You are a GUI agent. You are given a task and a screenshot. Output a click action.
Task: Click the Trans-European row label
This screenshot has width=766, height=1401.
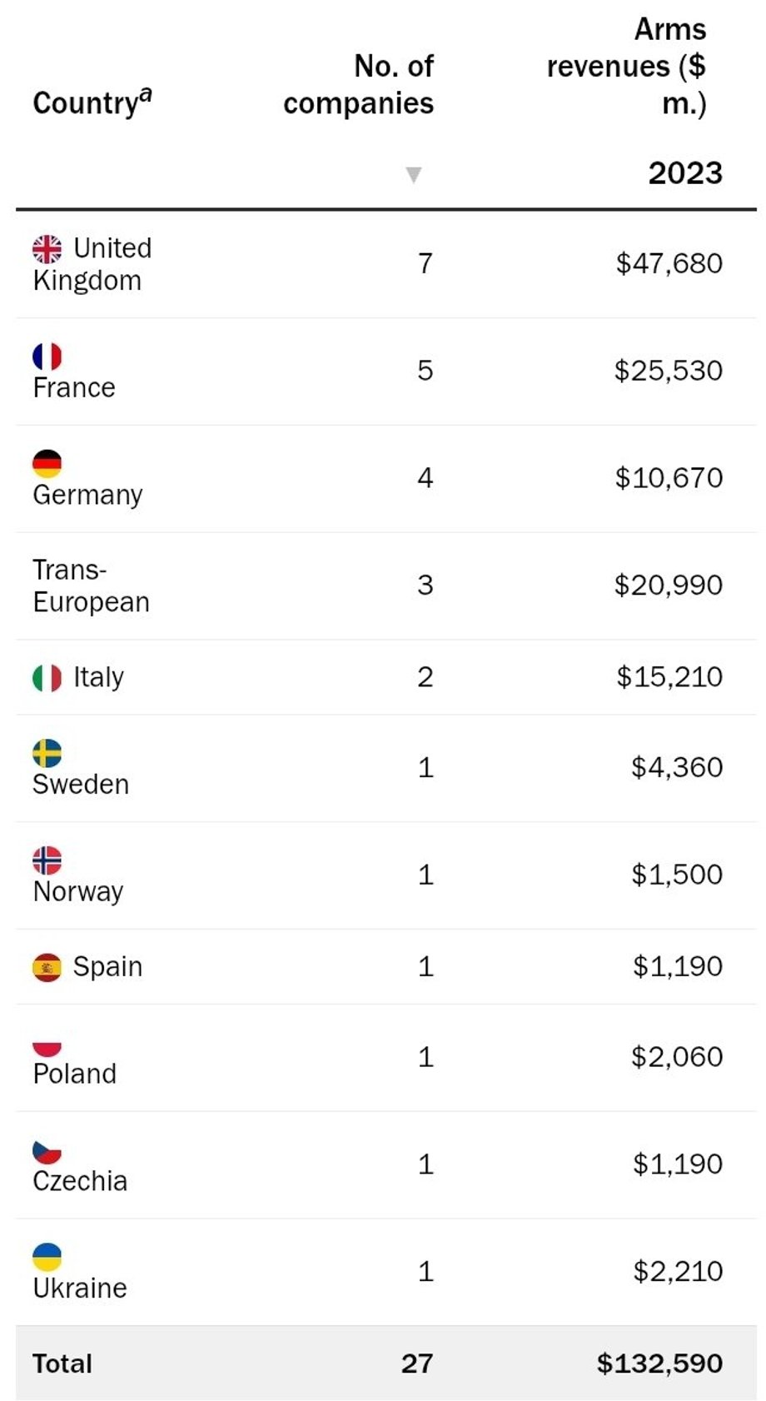(91, 586)
